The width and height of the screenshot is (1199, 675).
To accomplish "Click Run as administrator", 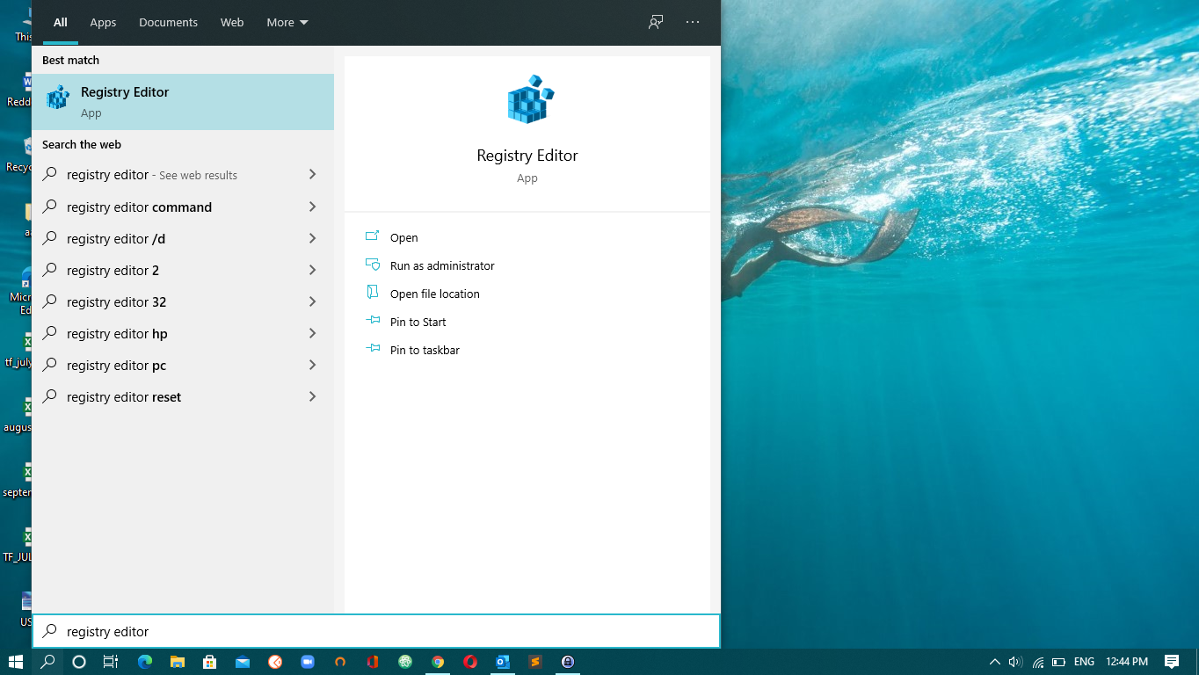I will click(x=442, y=265).
